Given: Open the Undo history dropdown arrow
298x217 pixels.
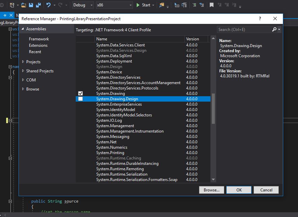Looking at the screenshot, I should click(54, 5).
